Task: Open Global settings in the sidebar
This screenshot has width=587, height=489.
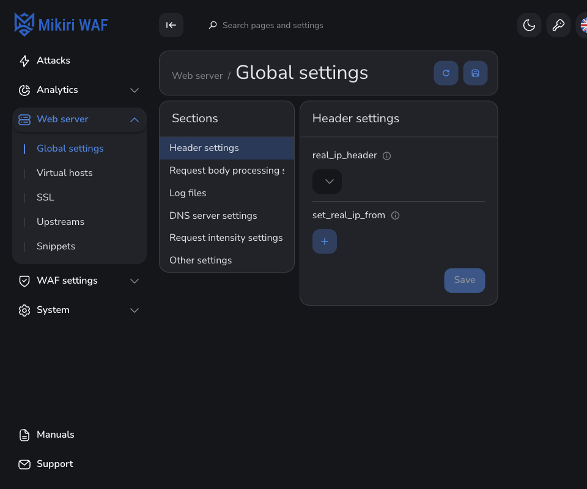Action: 70,149
